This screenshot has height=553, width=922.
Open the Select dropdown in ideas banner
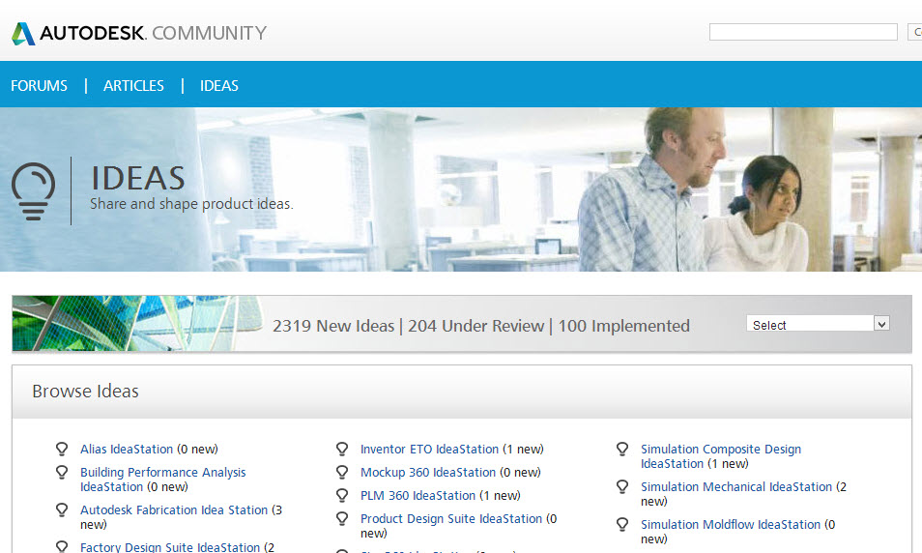coord(818,324)
